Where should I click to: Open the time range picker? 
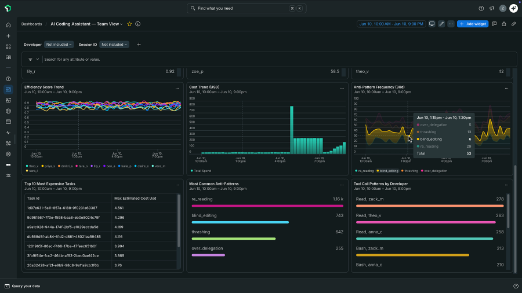click(391, 24)
